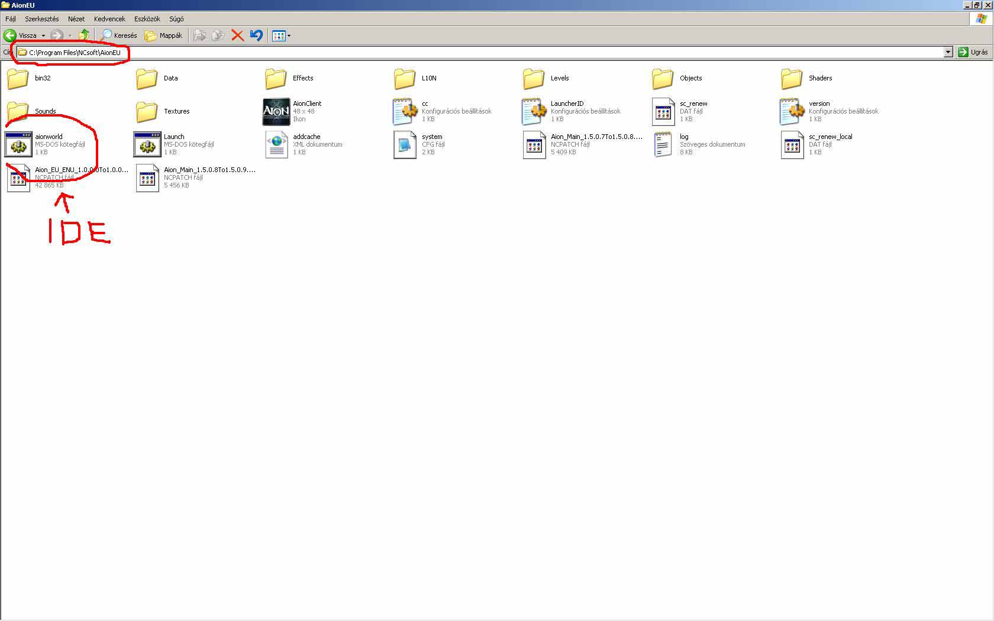Screen dimensions: 994x621
Task: Click the red Delete X toolbar icon
Action: coord(237,35)
